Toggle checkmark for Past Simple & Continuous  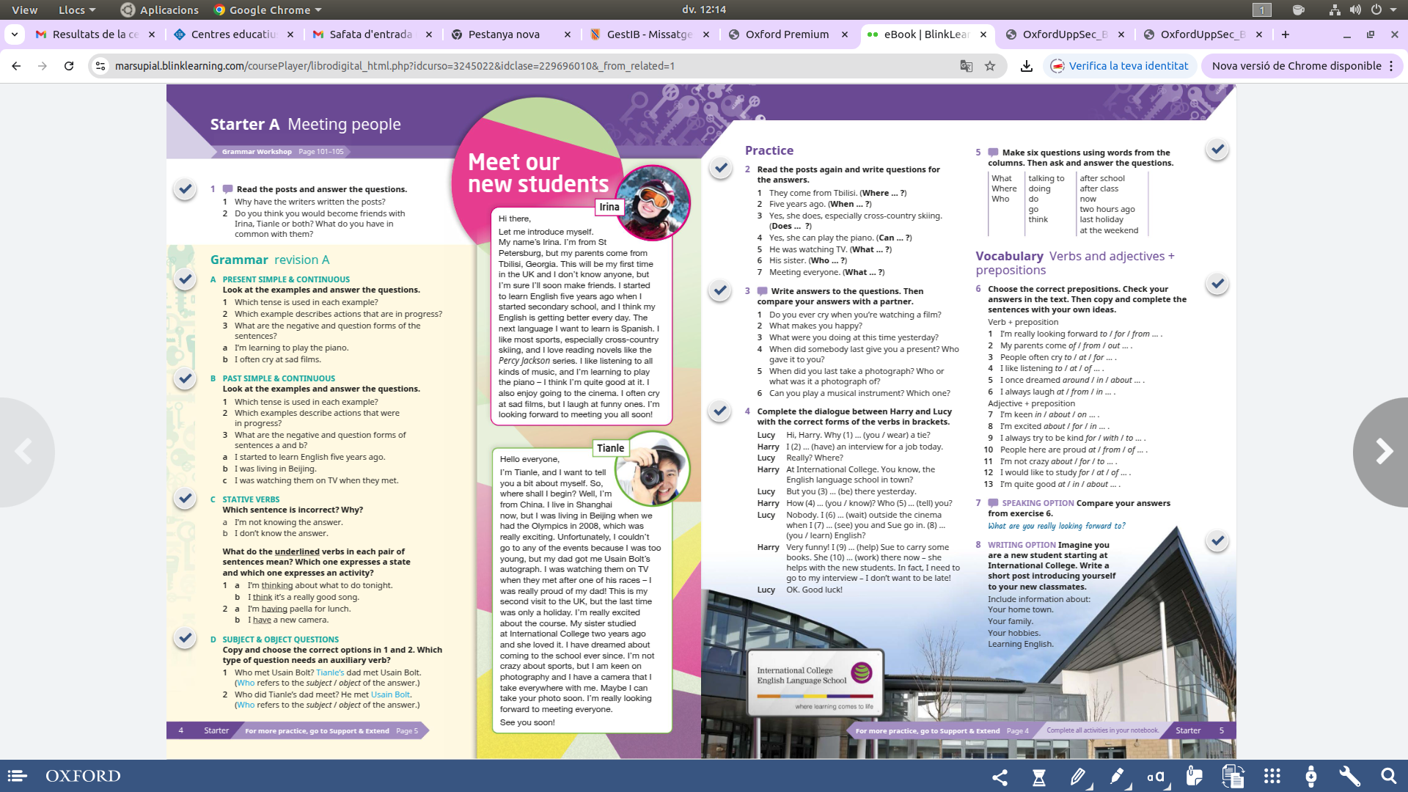(185, 379)
